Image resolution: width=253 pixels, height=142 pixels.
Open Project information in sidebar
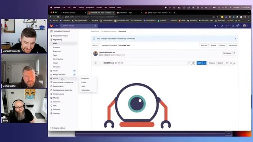pyautogui.click(x=60, y=36)
